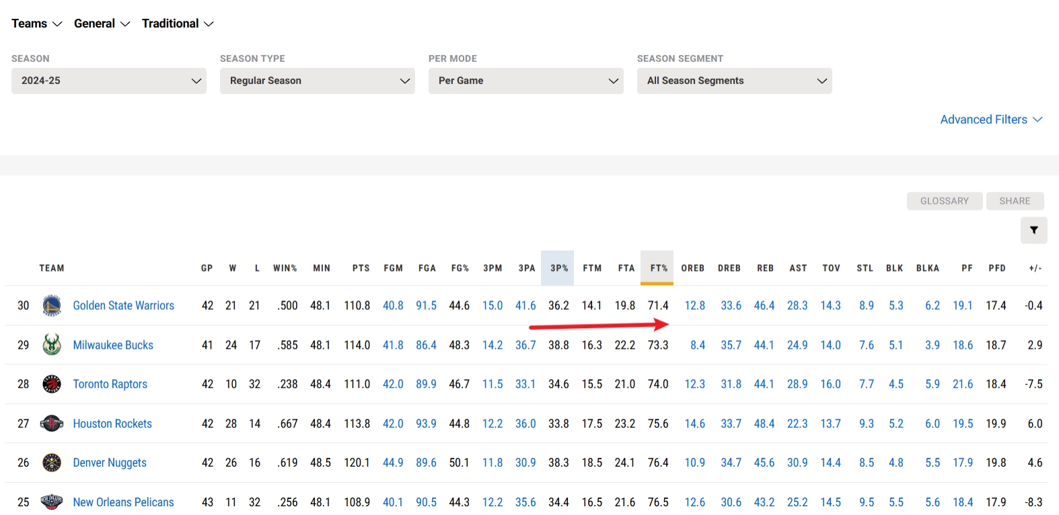Open the All Season Segments dropdown
This screenshot has height=515, width=1059.
735,81
